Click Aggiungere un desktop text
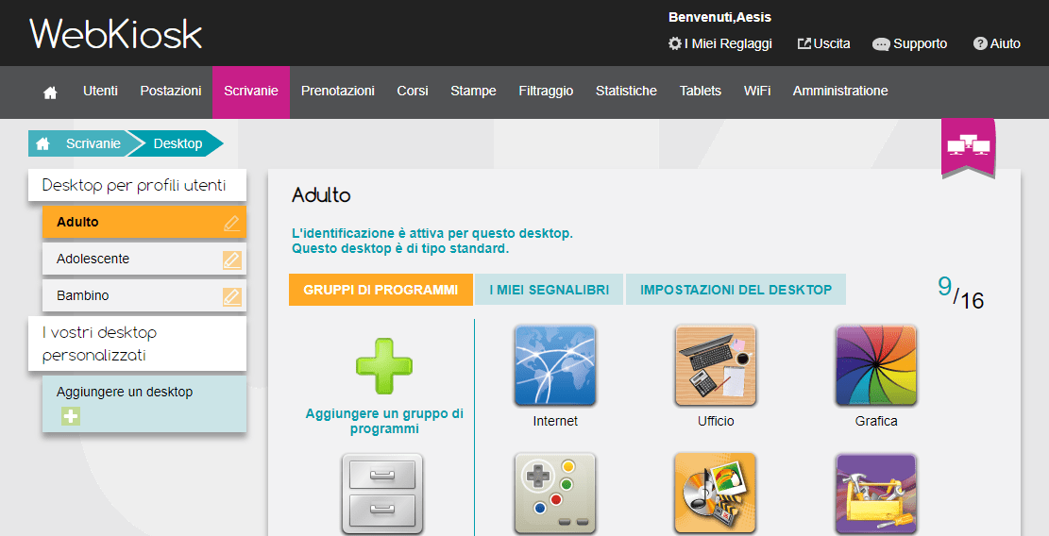This screenshot has width=1049, height=536. click(x=125, y=392)
